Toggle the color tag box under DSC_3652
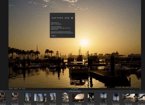The width and height of the screenshot is (145, 105). tap(62, 103)
